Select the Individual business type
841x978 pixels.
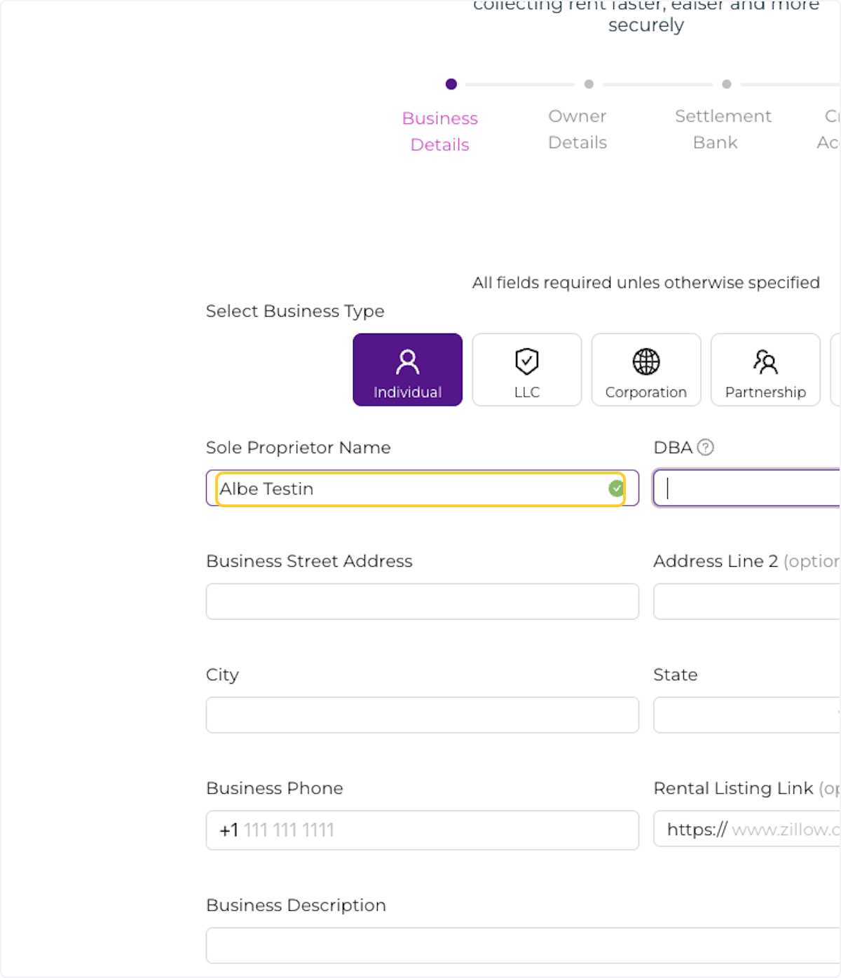tap(407, 370)
